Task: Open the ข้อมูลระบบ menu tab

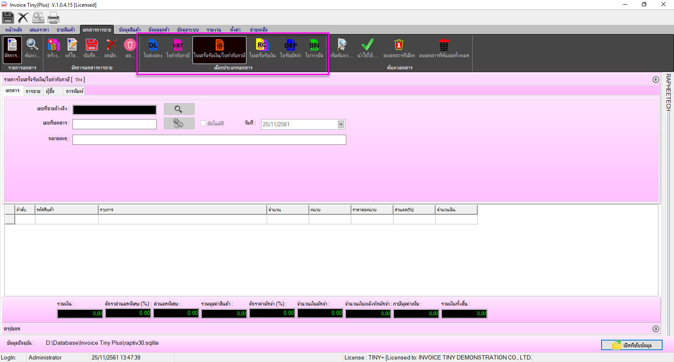Action: point(188,30)
